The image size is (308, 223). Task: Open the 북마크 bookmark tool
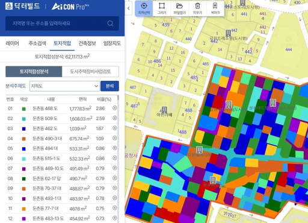click(215, 8)
